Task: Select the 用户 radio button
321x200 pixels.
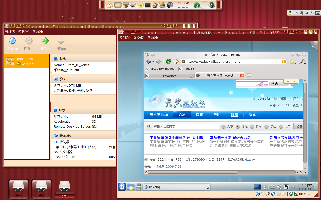Action: pos(281,127)
